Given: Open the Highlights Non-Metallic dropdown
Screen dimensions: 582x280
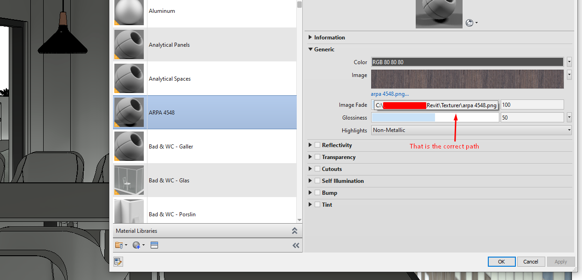Looking at the screenshot, I should (471, 130).
